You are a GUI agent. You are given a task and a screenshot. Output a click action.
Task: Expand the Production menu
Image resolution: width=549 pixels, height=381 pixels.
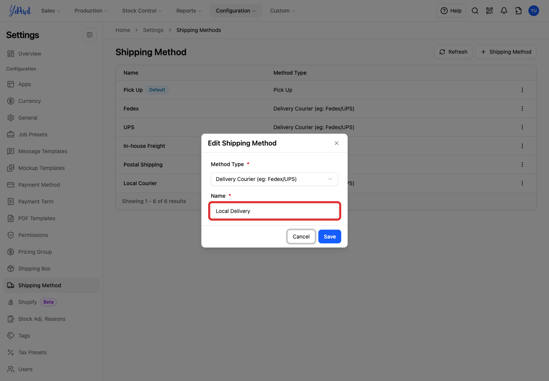(x=91, y=11)
